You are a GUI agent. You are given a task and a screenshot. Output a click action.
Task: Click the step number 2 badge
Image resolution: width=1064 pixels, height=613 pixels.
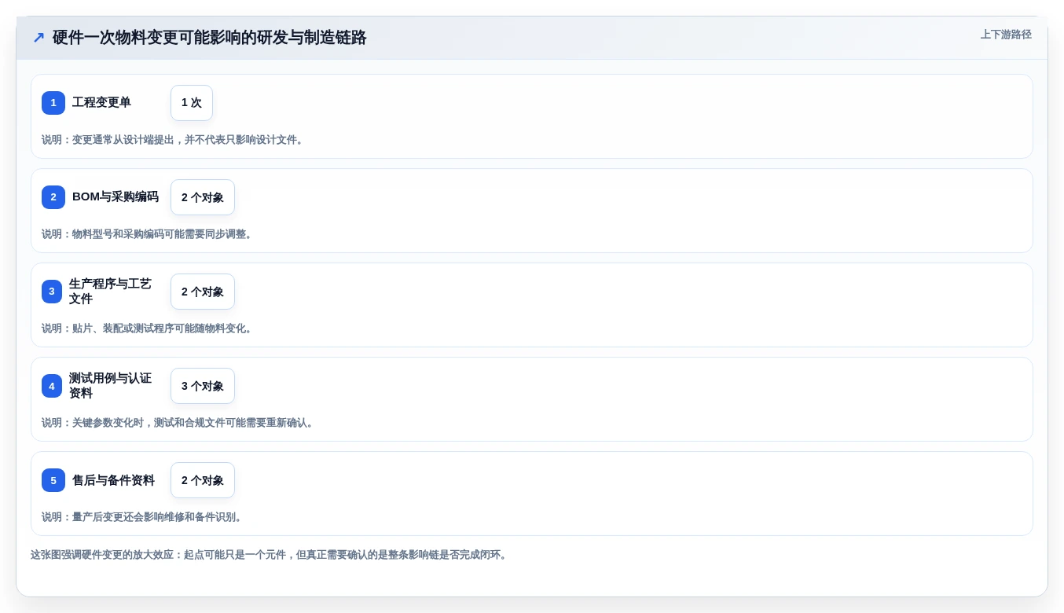53,197
